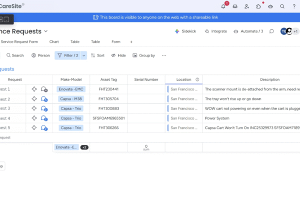
Task: Switch to the Chart tab
Action: [x=54, y=42]
